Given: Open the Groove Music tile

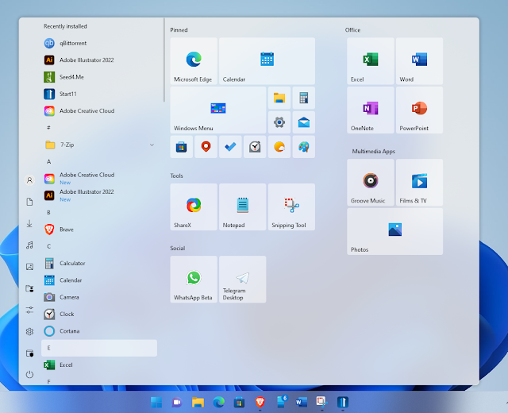Looking at the screenshot, I should pyautogui.click(x=371, y=183).
